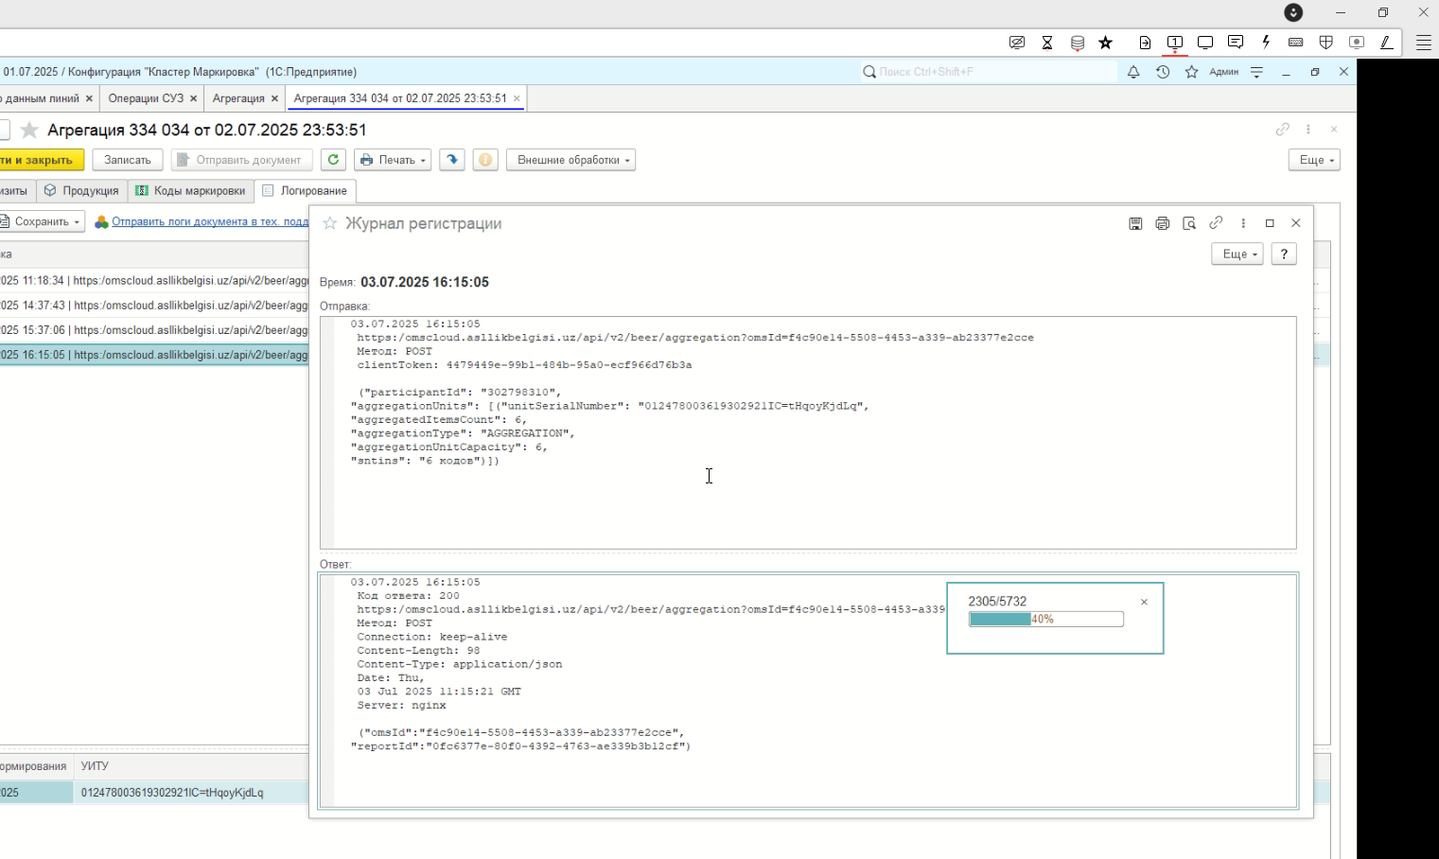Image resolution: width=1439 pixels, height=859 pixels.
Task: Close the Операции СУЗ tab
Action: click(193, 98)
